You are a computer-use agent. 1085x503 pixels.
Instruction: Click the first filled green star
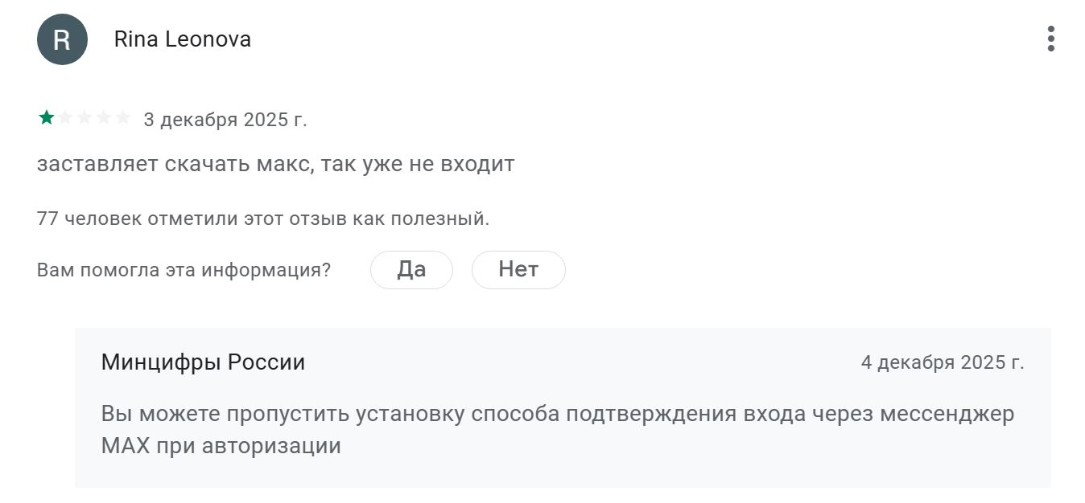[x=47, y=118]
